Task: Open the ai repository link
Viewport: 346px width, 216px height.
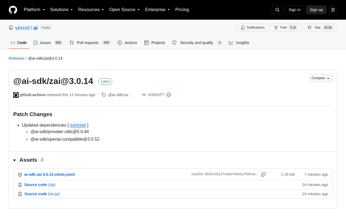Action: tap(35, 28)
